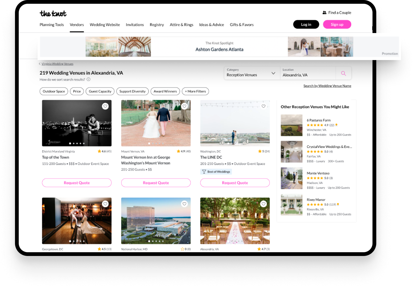Open the Category dropdown arrow
416x286 pixels.
[273, 73]
